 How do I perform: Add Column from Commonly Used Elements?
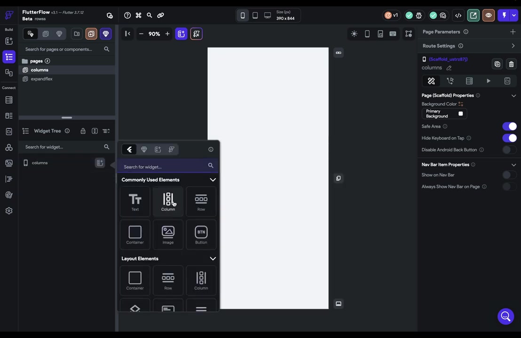pos(168,202)
